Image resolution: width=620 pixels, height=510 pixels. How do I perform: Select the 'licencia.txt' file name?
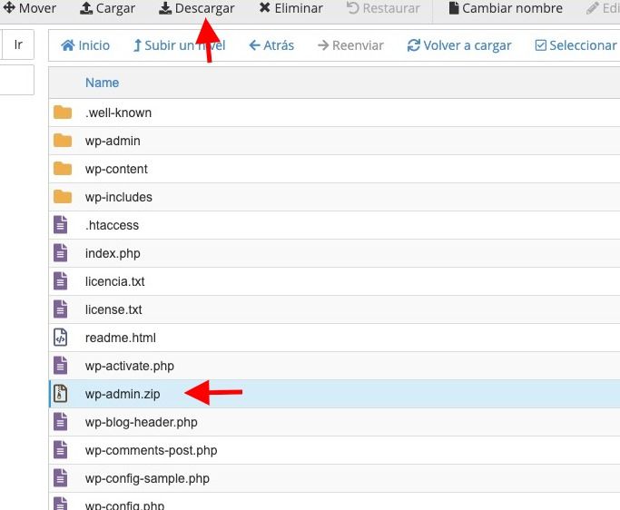pos(114,281)
